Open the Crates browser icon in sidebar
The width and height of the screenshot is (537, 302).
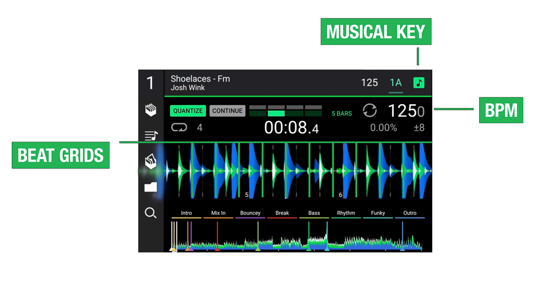(x=151, y=110)
